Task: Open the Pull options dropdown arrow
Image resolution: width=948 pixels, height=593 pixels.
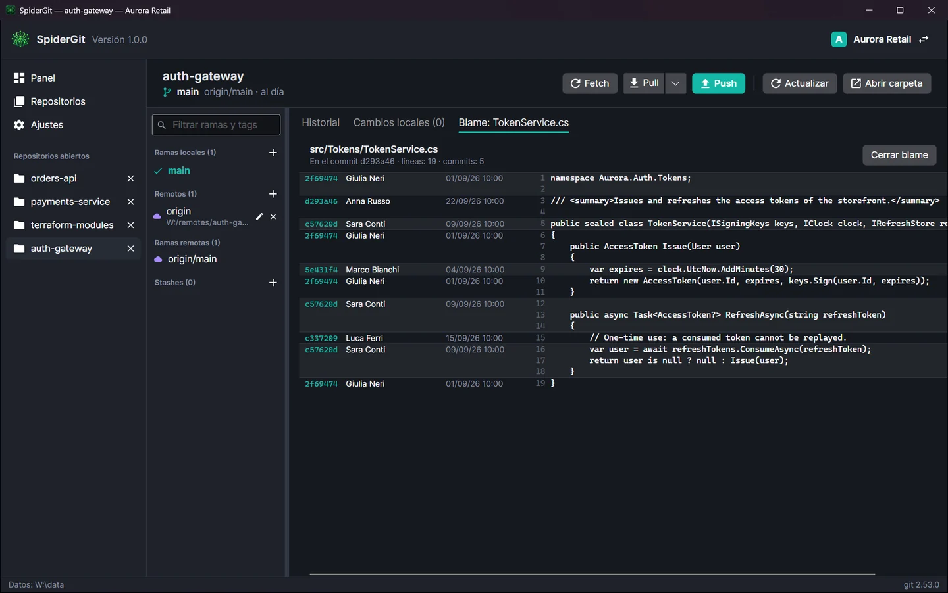Action: pos(675,83)
